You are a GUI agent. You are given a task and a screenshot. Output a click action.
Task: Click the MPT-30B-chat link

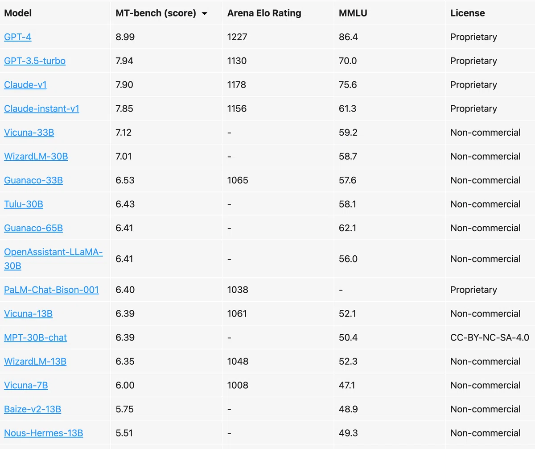coord(35,337)
